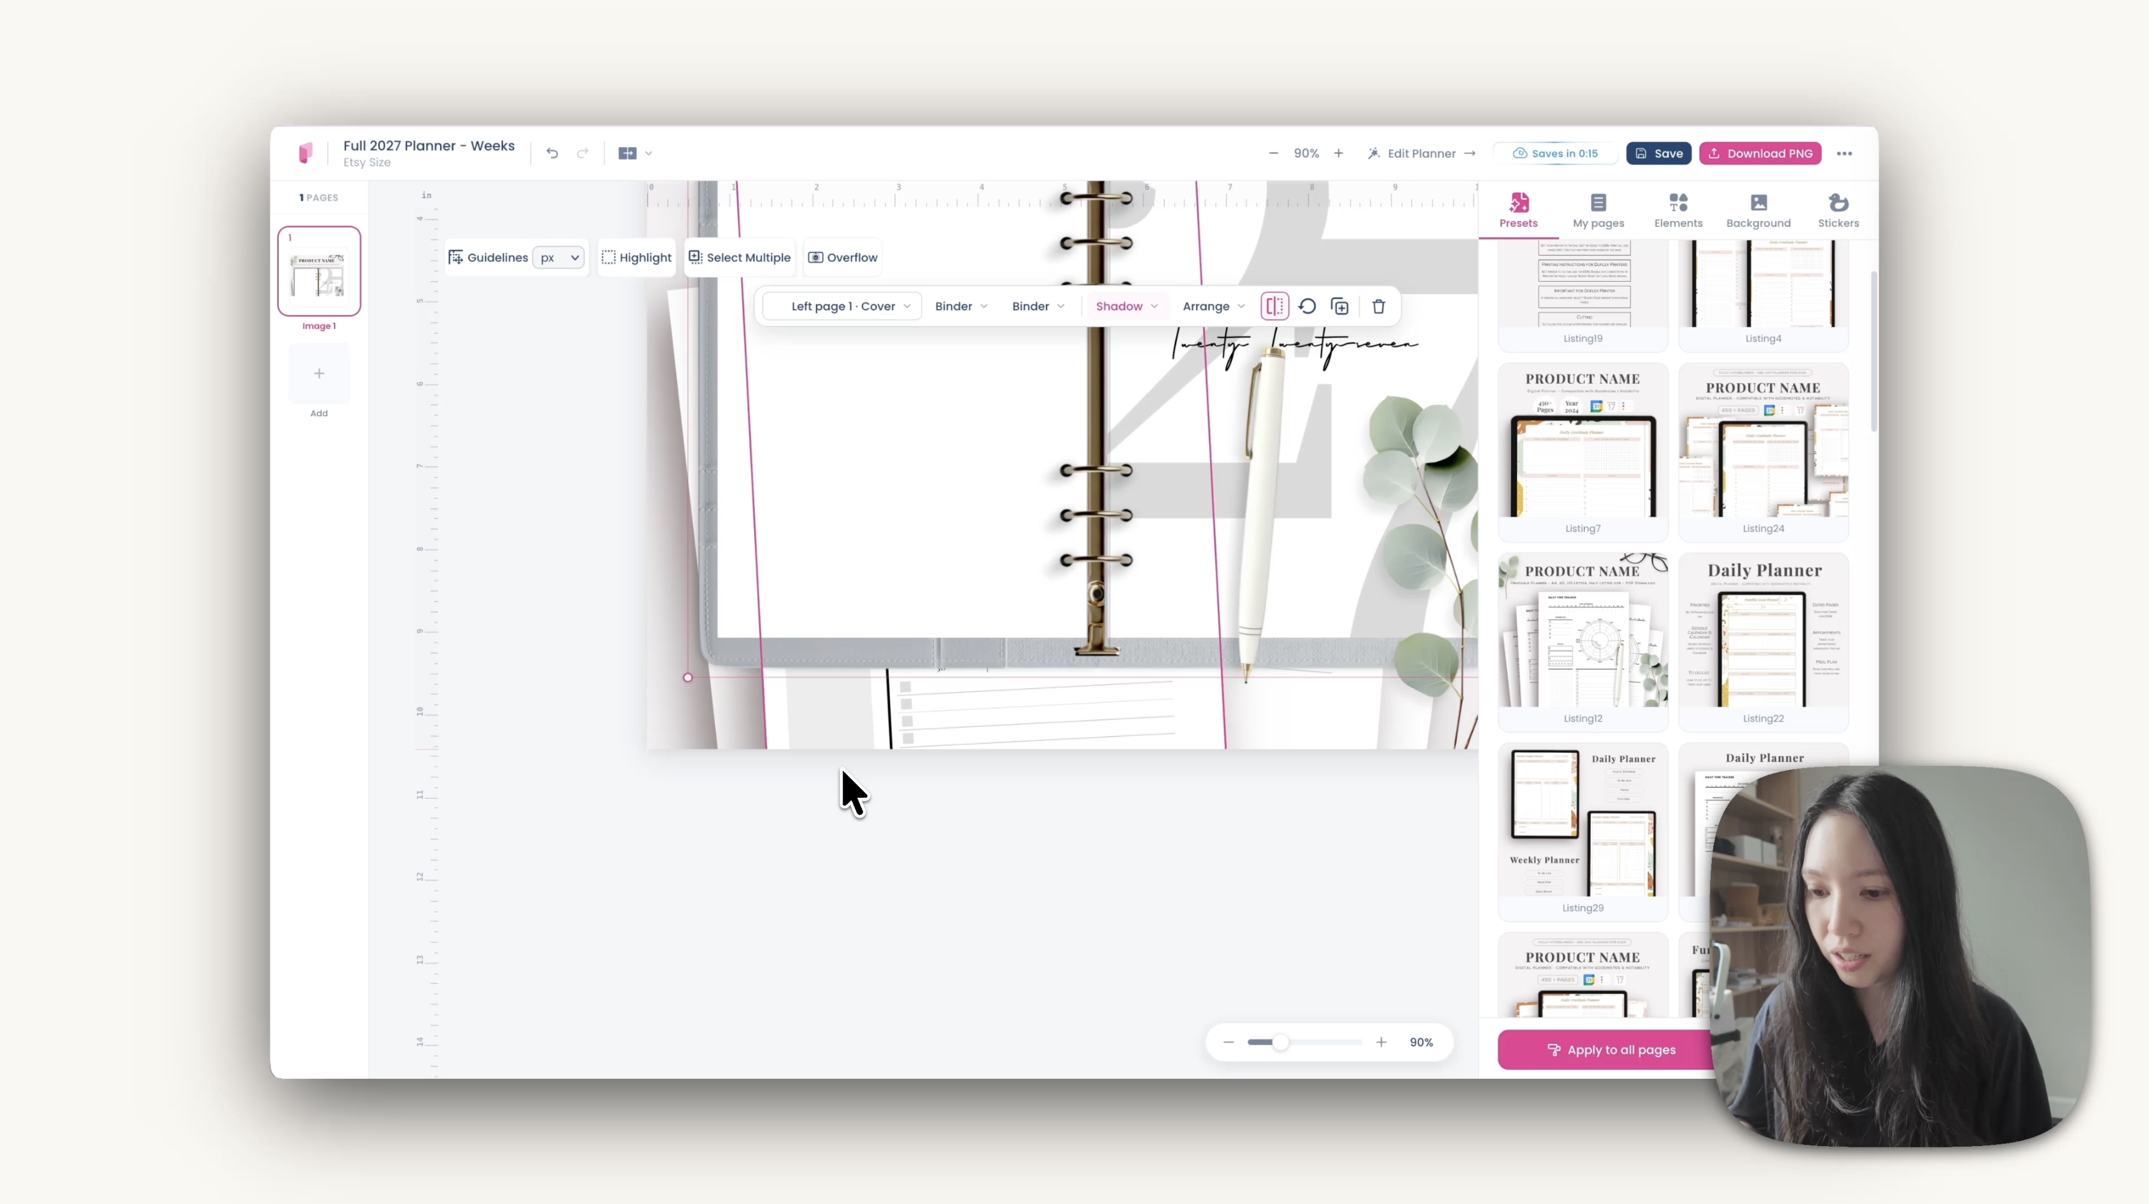Screen dimensions: 2149x1204
Task: Expand the first Binder dropdown
Action: tap(961, 306)
